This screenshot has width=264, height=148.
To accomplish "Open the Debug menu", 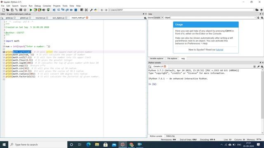I will [x=38, y=6].
